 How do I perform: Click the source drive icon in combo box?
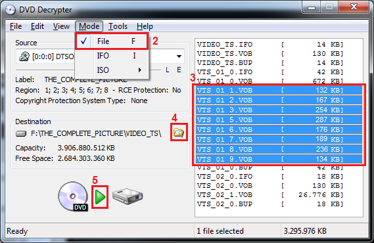tap(24, 56)
